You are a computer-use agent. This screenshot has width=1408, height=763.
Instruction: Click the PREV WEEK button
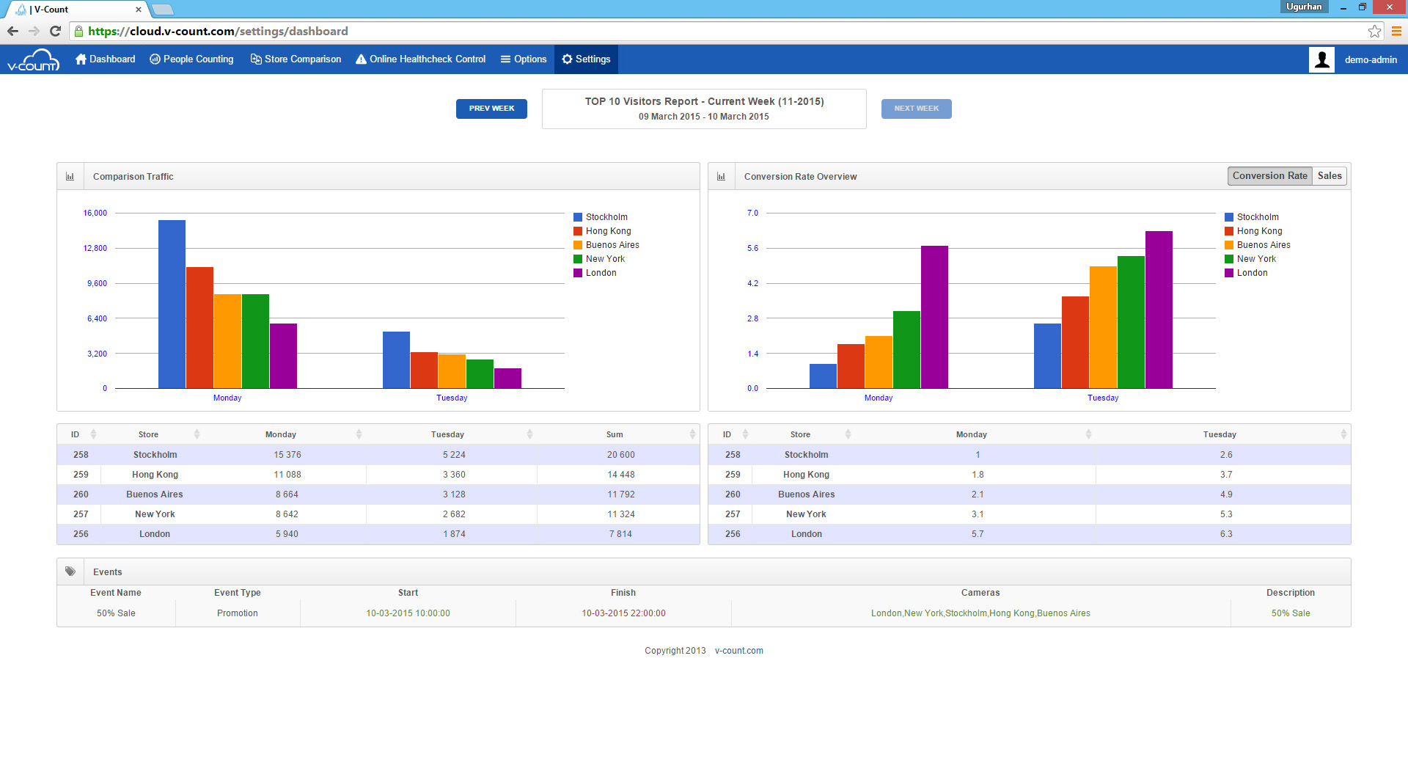pyautogui.click(x=491, y=109)
